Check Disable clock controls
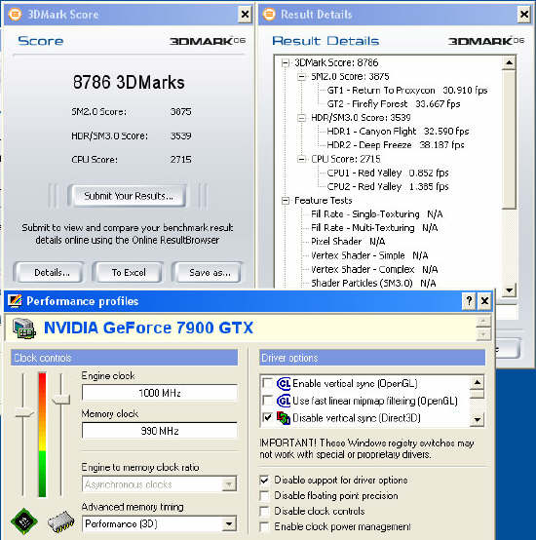 tap(264, 511)
